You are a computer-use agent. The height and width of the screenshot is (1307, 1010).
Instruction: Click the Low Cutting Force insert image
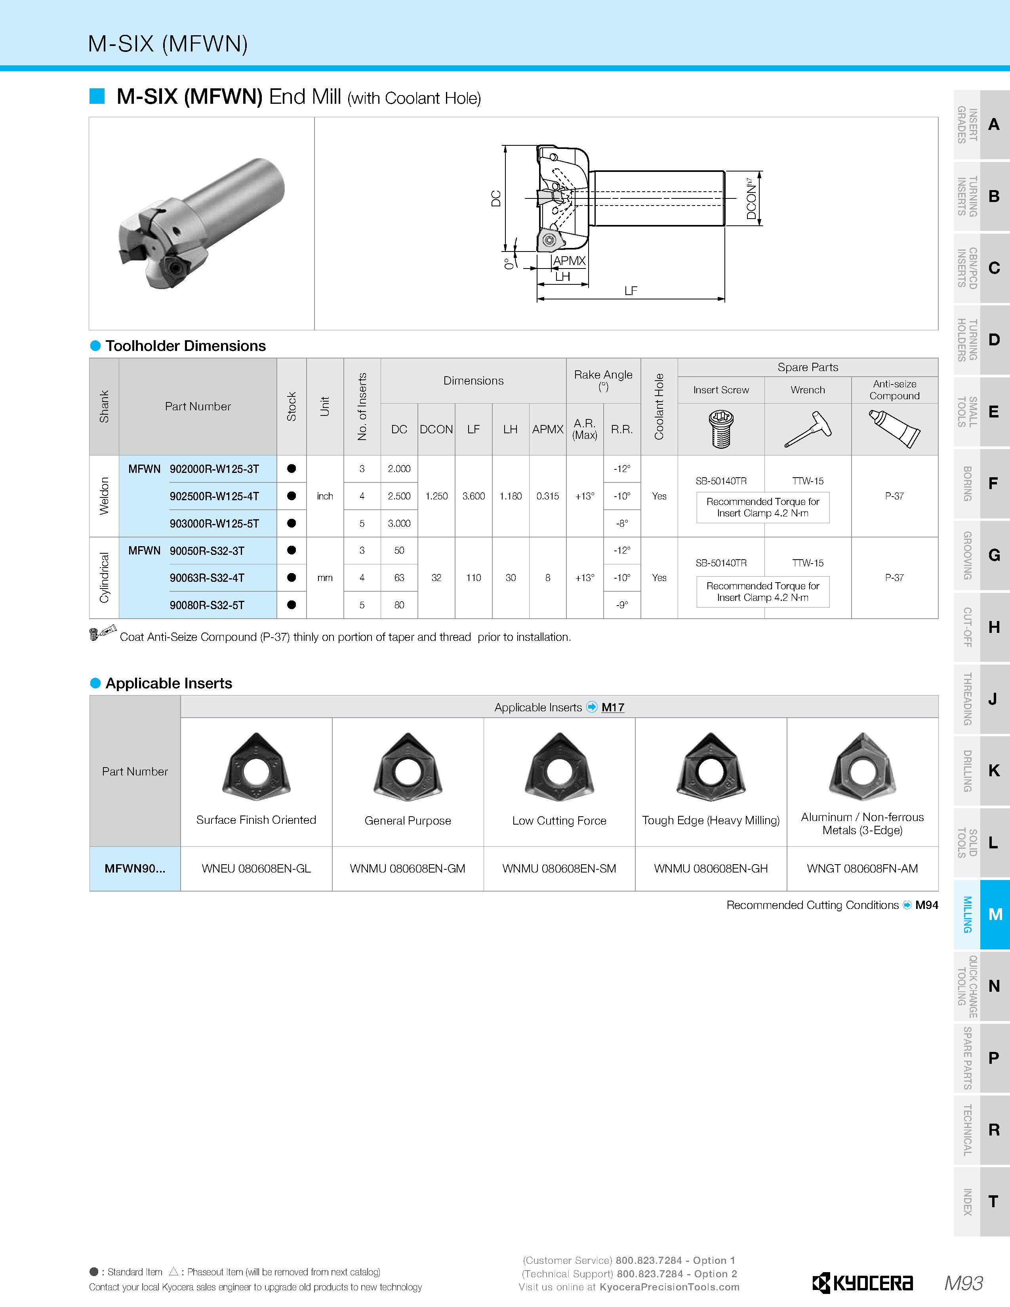click(559, 766)
